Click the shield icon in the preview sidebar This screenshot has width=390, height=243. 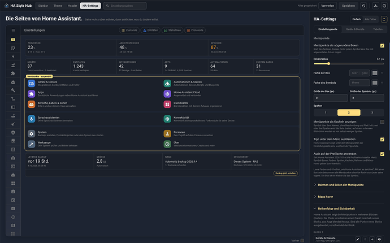13,133
